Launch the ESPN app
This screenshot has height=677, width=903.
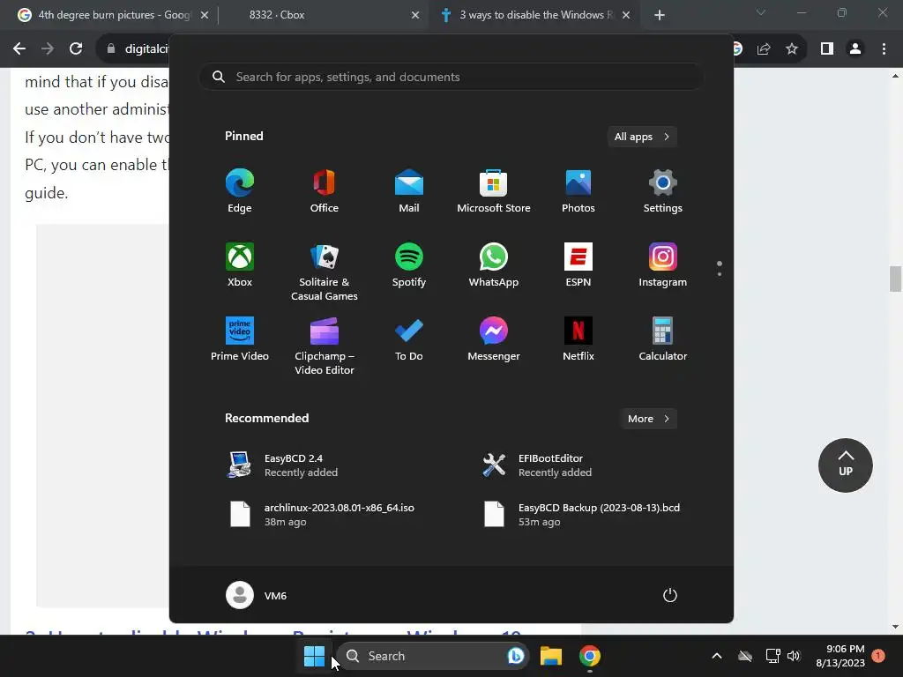point(578,265)
